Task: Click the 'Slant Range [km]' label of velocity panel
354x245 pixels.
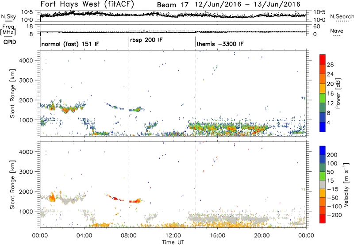Action: pyautogui.click(x=12, y=185)
